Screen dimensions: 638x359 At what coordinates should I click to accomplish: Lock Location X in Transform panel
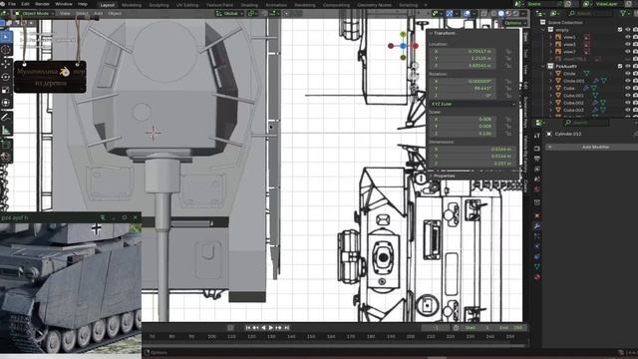click(x=508, y=52)
